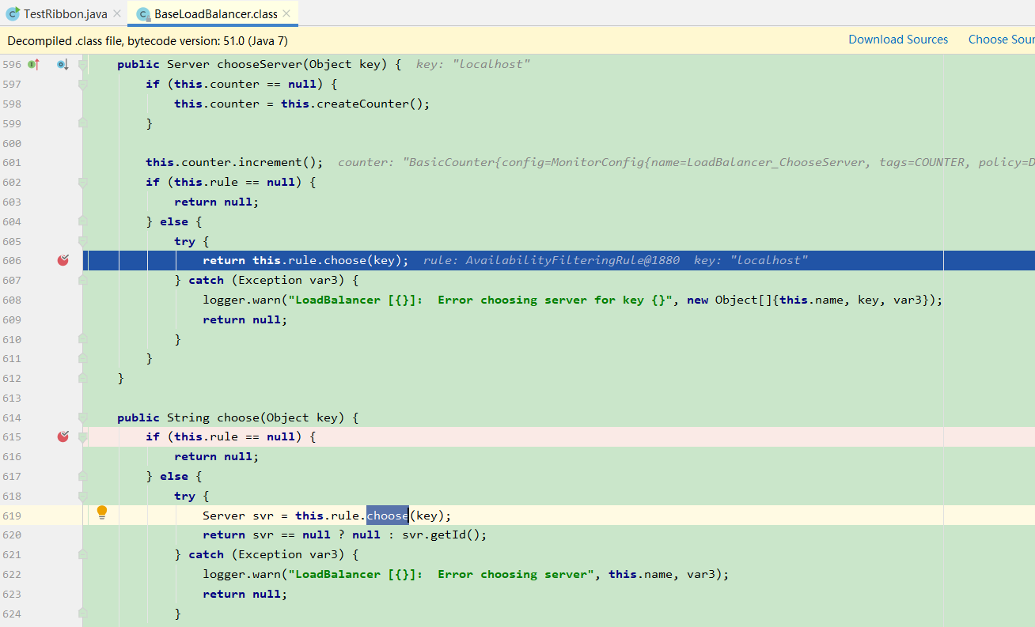Viewport: 1035px width, 627px height.
Task: Click the AvailabilityFilteringRule@1880 inline debug value
Action: 572,260
